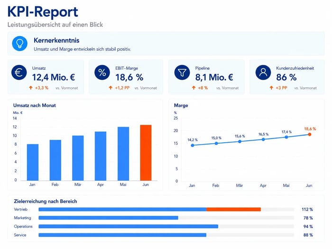The width and height of the screenshot is (332, 249).
Task: Click the orange up arrow next to +3,3 %
Action: [31, 88]
